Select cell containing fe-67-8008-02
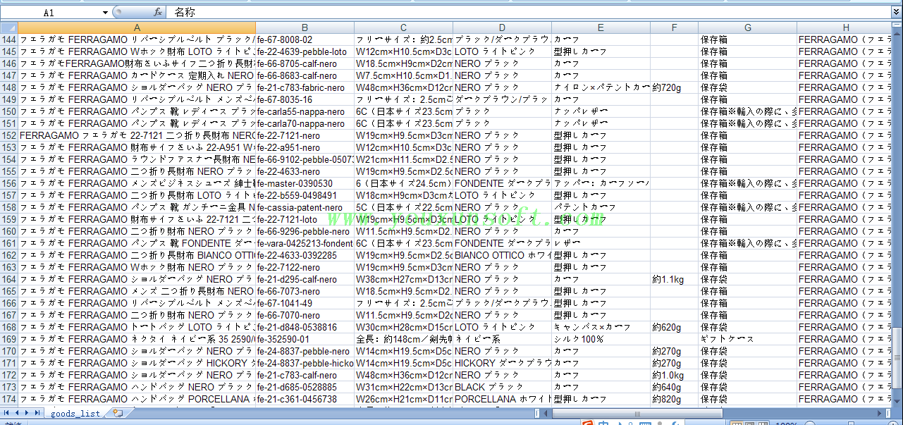903x425 pixels. point(305,39)
